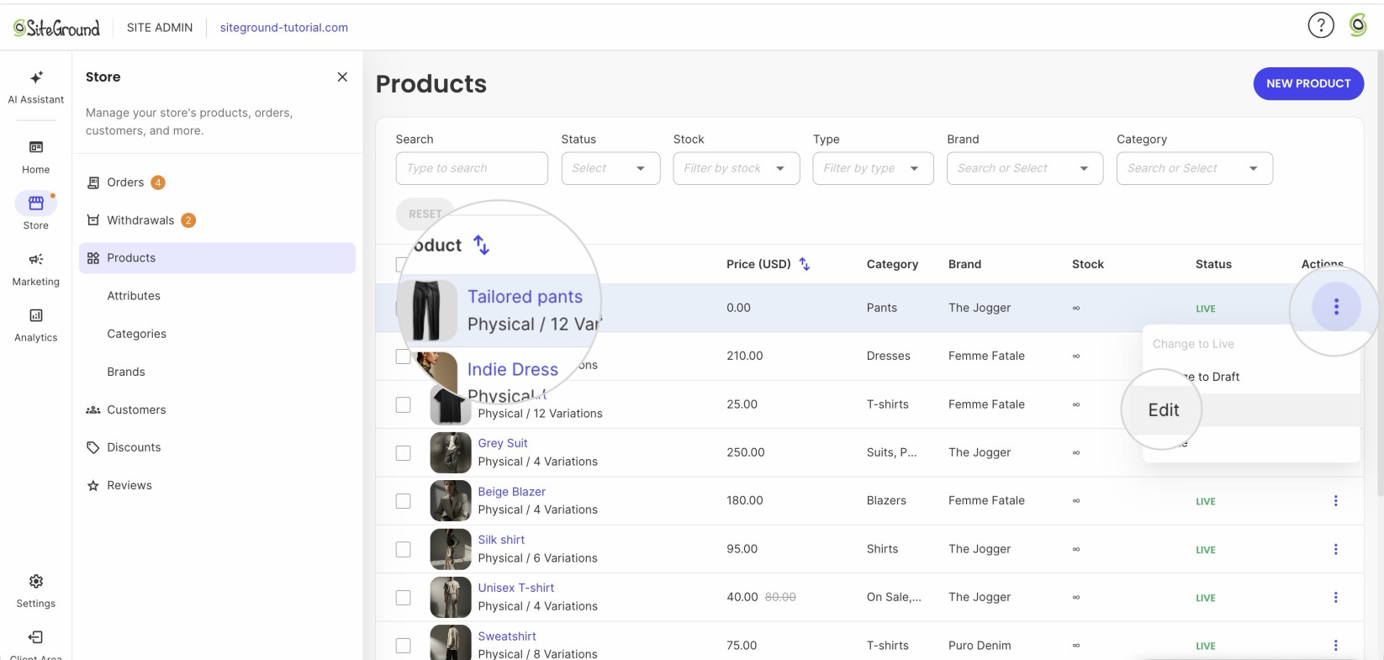Go to Home in the left rail
The width and height of the screenshot is (1384, 660).
(36, 157)
